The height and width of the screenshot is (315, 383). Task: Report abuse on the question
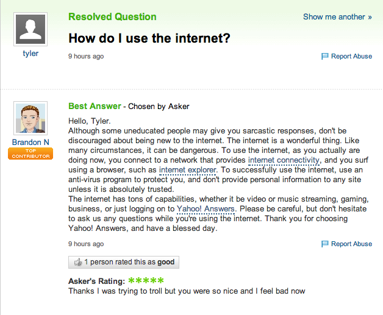coord(351,57)
